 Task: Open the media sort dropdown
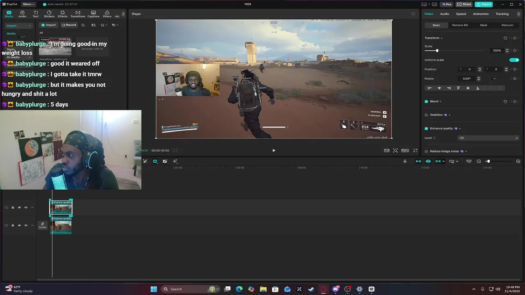104,25
